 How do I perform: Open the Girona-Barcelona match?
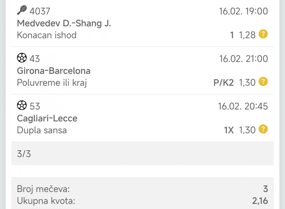[54, 71]
